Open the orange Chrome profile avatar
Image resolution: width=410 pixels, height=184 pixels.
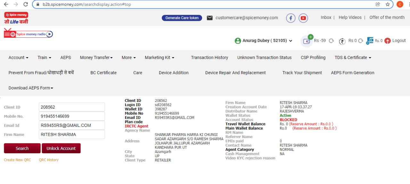[400, 4]
